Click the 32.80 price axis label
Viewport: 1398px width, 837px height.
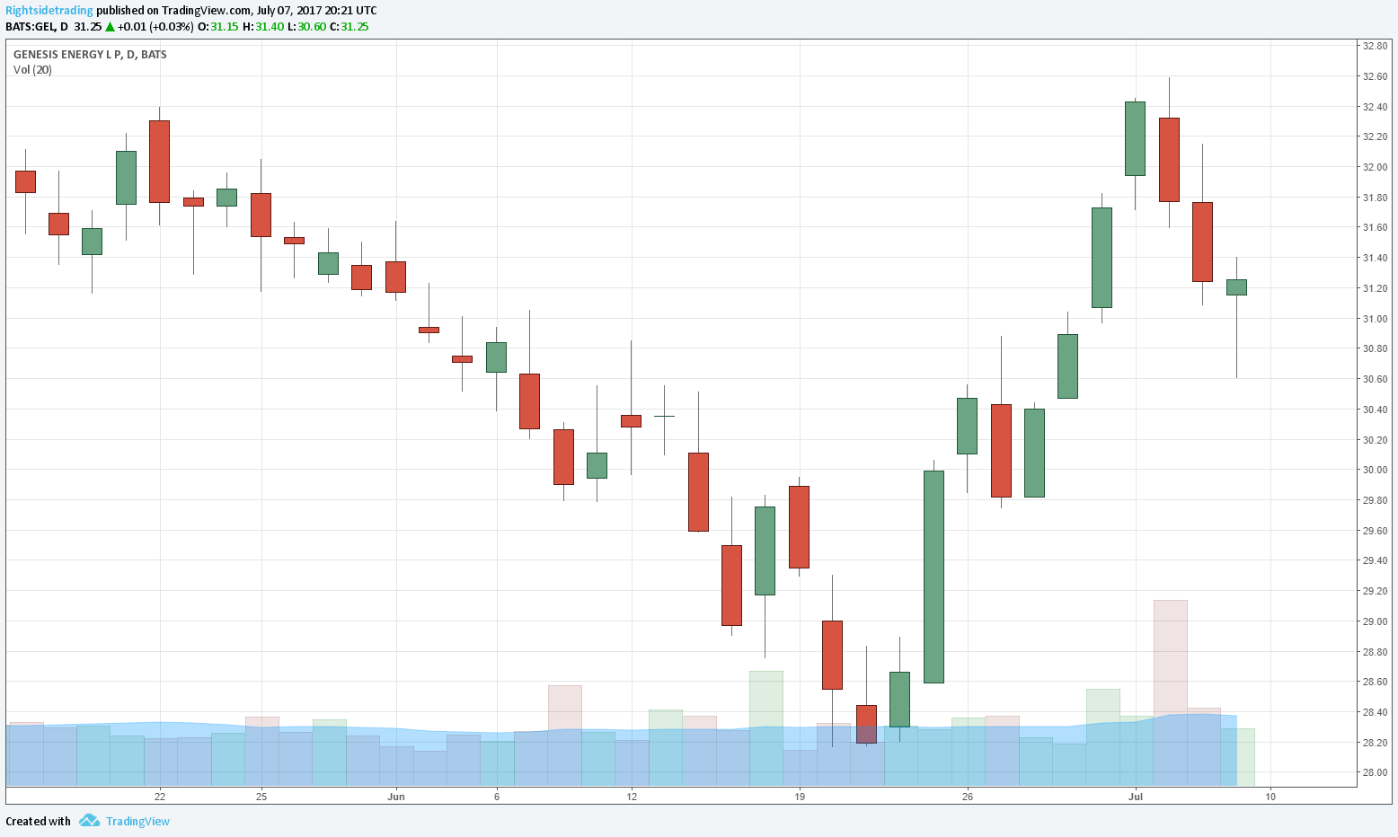click(1375, 46)
